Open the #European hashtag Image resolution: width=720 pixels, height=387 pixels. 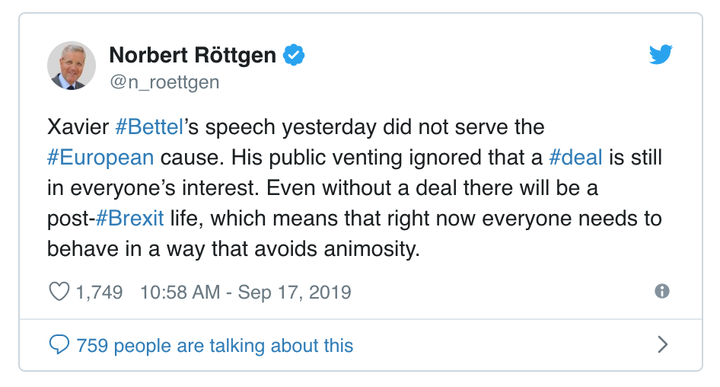[100, 158]
